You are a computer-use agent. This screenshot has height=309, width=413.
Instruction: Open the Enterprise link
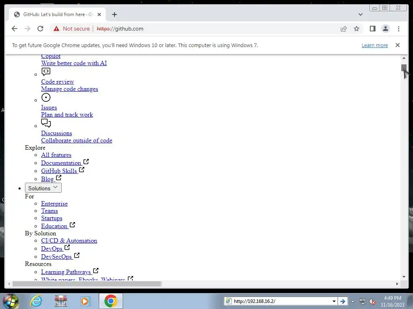click(54, 204)
